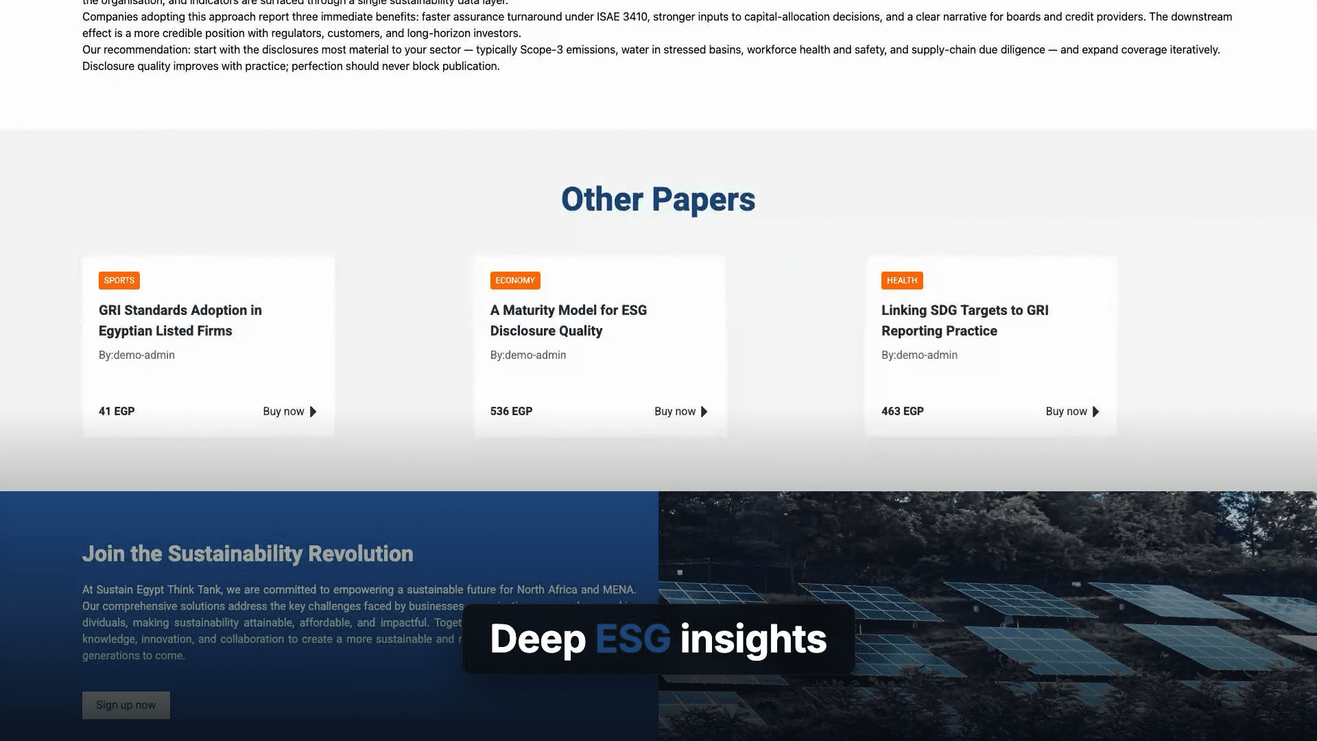Viewport: 1317px width, 741px height.
Task: Select the SPORTS category tag
Action: 119,281
